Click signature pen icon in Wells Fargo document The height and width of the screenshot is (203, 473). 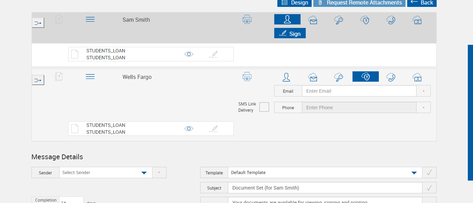[x=214, y=129]
